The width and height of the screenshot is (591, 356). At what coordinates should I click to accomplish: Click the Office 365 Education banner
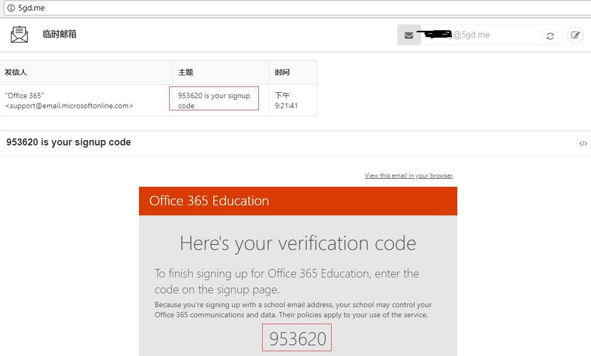pyautogui.click(x=298, y=201)
